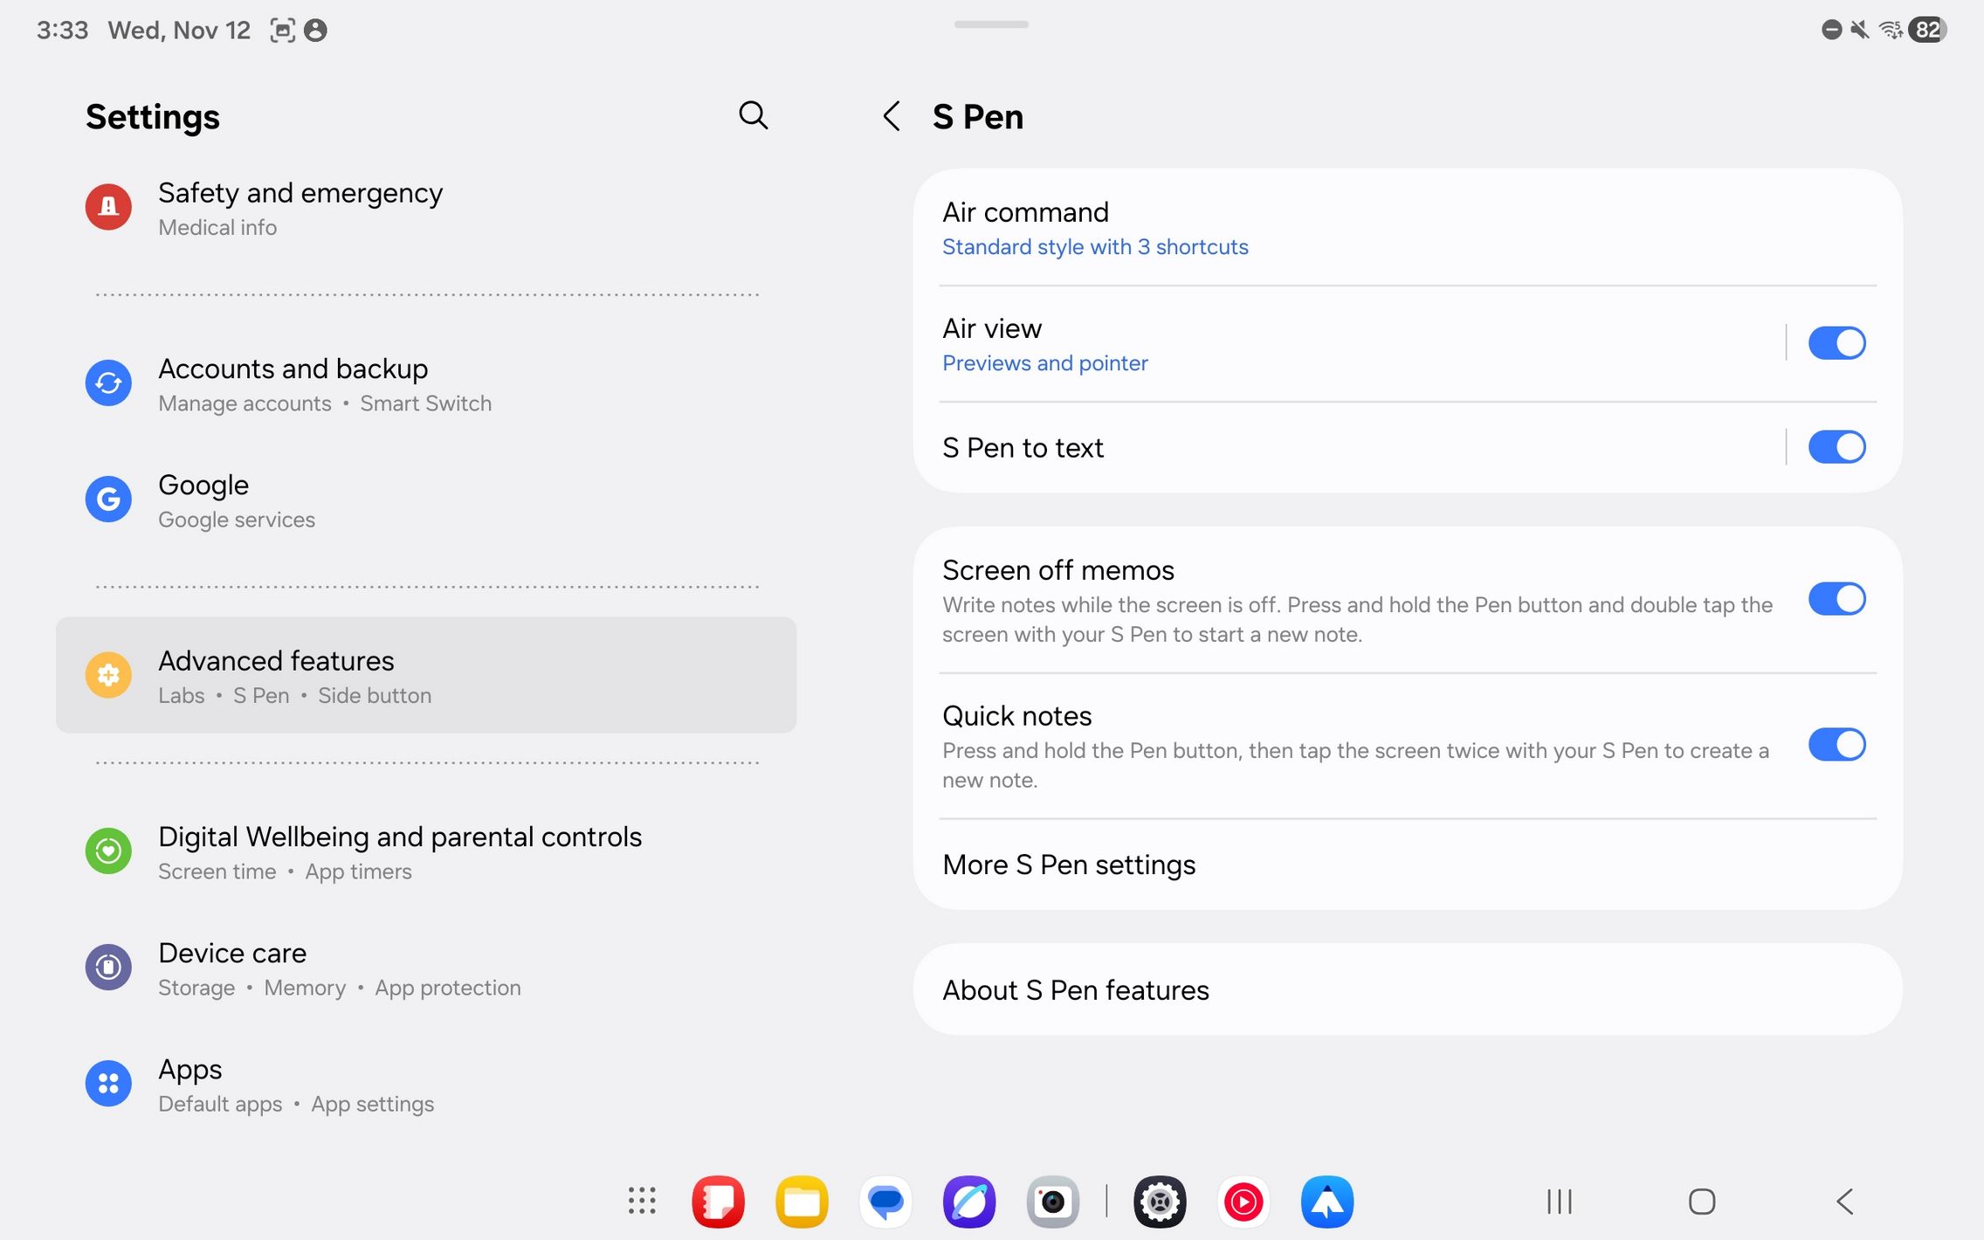Go back using S Pen header arrow
The image size is (1984, 1240).
pos(891,116)
